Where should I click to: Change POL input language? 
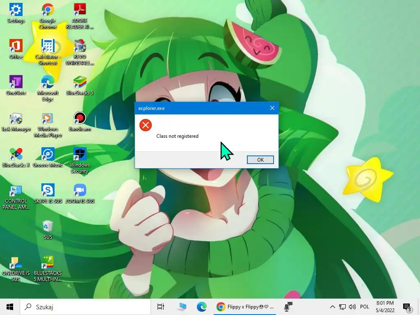[364, 307]
